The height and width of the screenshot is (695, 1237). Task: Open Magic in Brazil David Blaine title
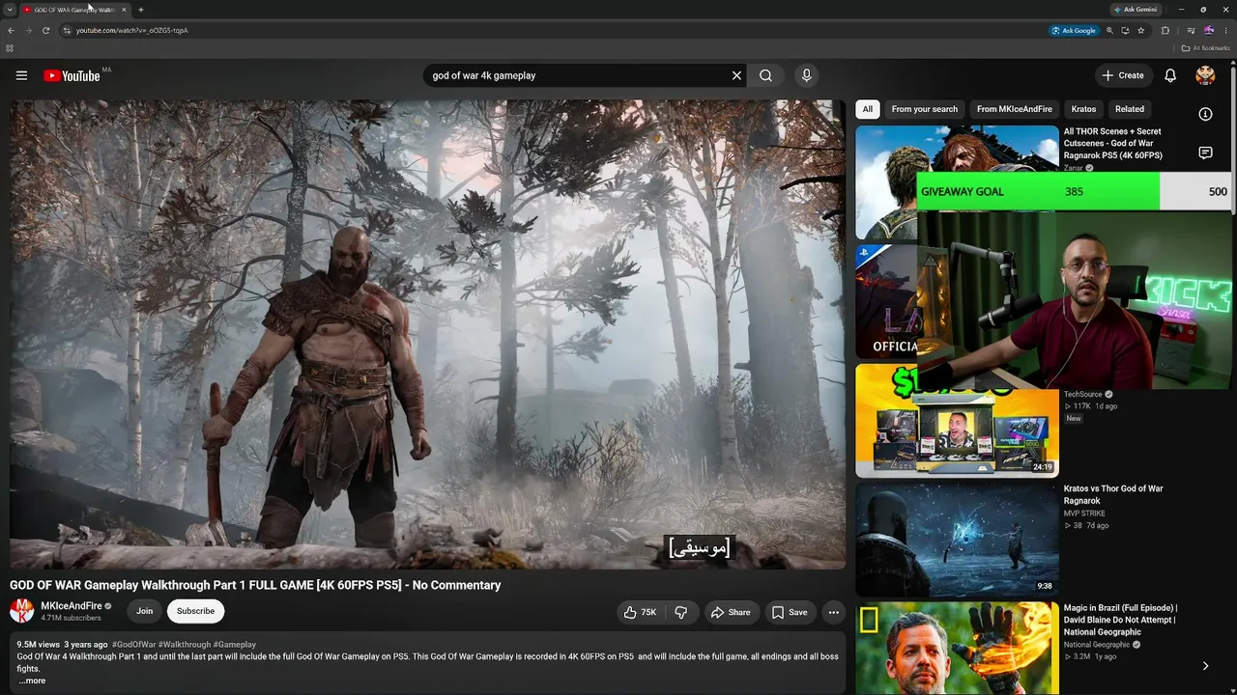click(1120, 620)
